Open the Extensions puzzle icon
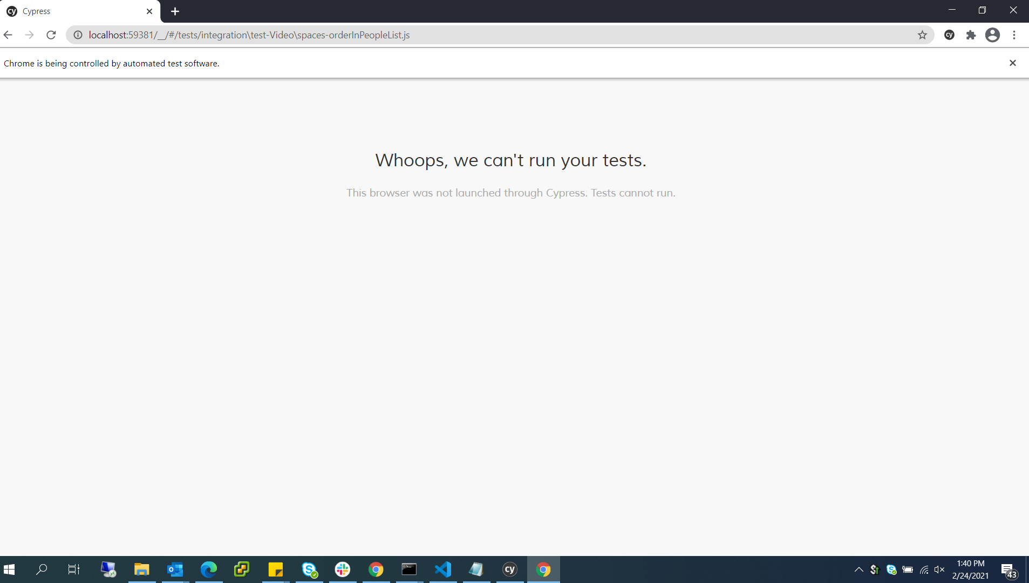This screenshot has height=583, width=1029. (971, 35)
